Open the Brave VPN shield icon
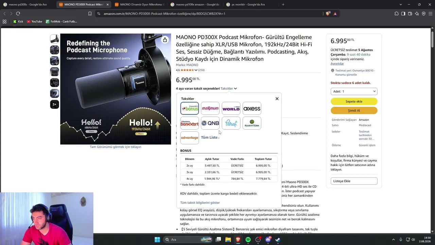The image size is (435, 245). coord(423,14)
